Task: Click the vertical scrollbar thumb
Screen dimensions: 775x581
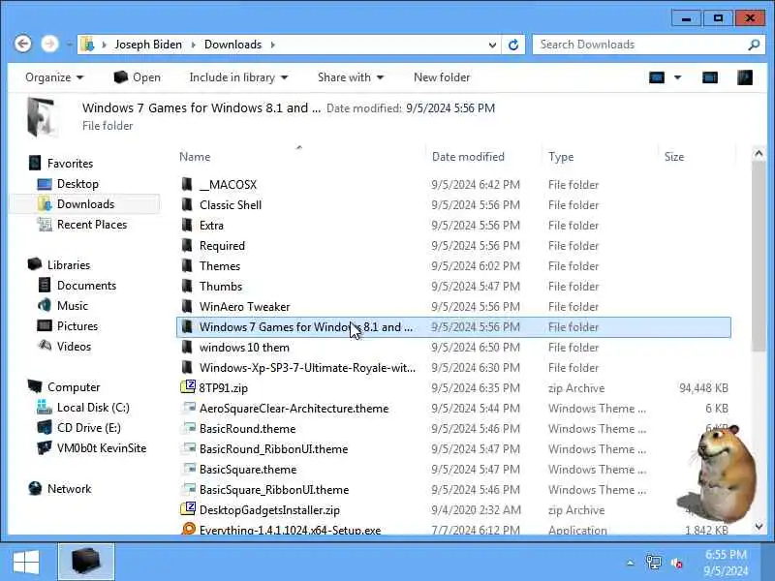Action: point(759,257)
